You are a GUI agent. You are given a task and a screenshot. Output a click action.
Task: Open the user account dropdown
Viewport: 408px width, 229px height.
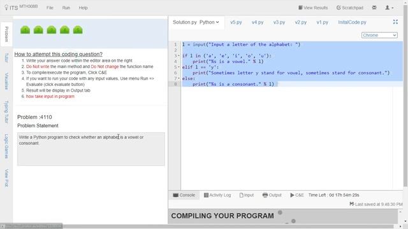coord(390,8)
